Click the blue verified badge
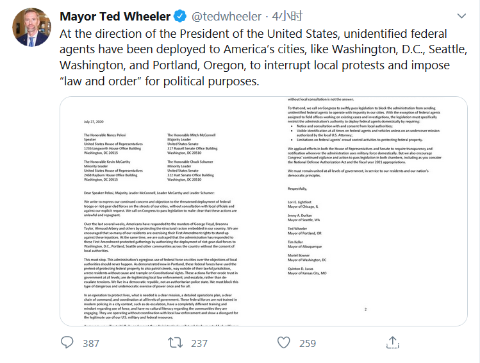Viewport: 480px width, 363px height. [182, 16]
